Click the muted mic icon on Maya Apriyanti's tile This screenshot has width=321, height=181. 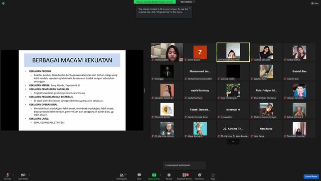click(186, 136)
